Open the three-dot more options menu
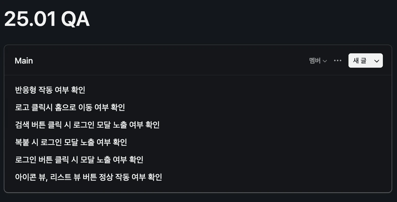The image size is (397, 202). point(337,61)
